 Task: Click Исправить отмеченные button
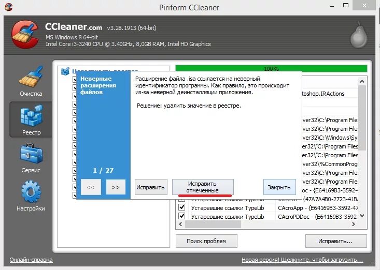203,187
